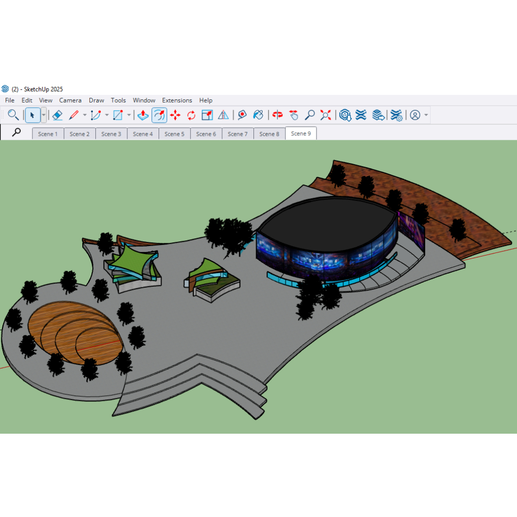Select the Line pencil tool
The height and width of the screenshot is (517, 517).
tap(74, 115)
